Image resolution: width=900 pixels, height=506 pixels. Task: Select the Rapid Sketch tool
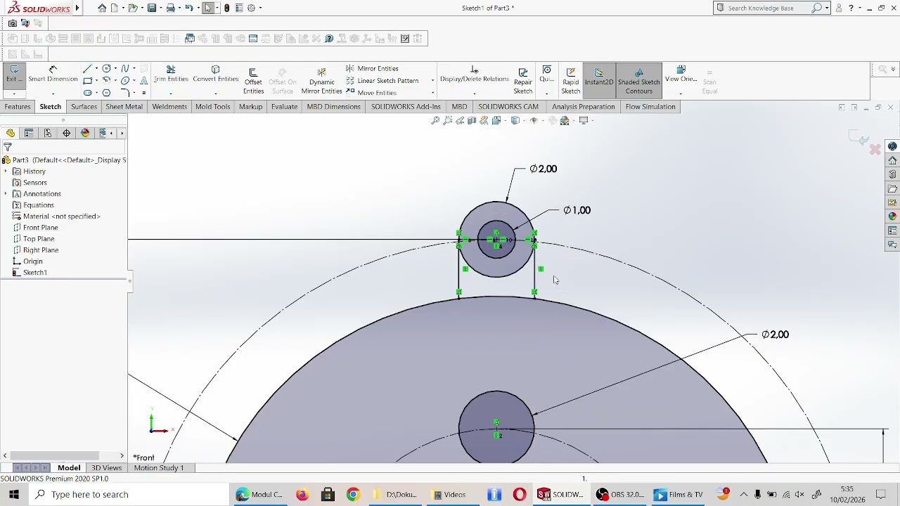click(x=571, y=81)
